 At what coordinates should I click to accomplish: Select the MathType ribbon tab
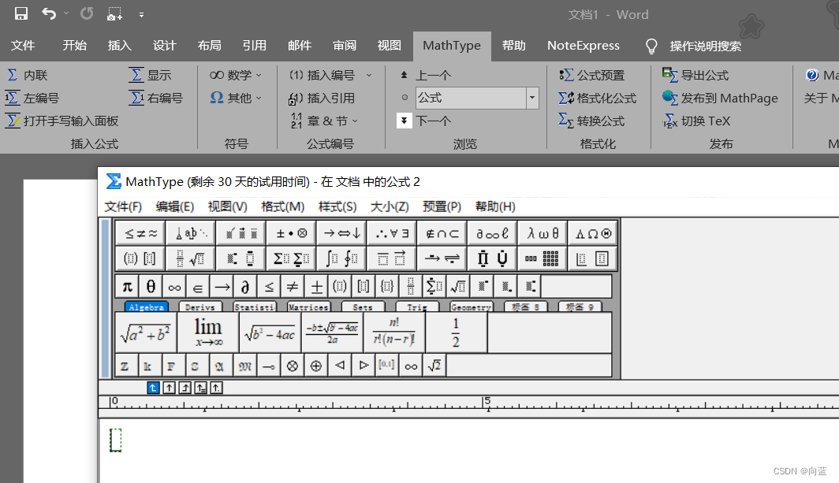click(x=452, y=46)
